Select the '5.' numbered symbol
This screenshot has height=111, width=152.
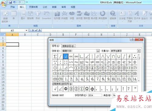click(x=87, y=79)
